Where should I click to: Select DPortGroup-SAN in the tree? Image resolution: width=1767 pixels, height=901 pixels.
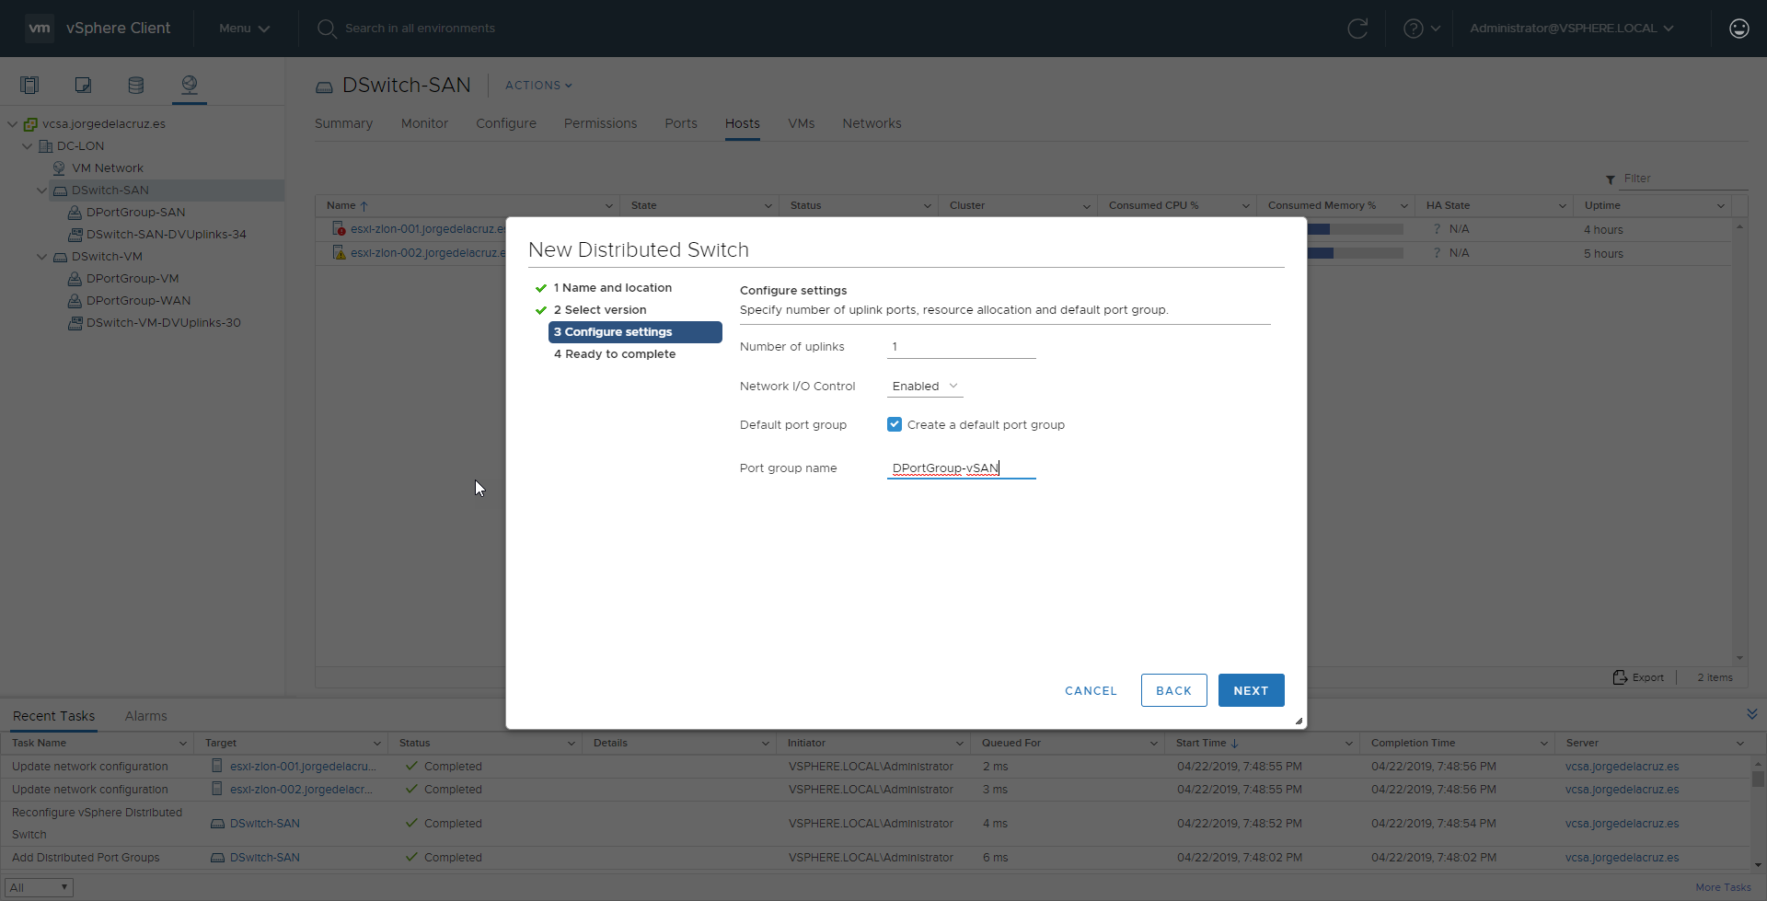(x=135, y=213)
